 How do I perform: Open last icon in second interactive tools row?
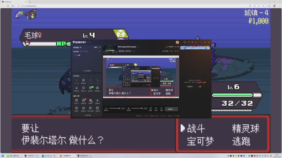(97, 89)
